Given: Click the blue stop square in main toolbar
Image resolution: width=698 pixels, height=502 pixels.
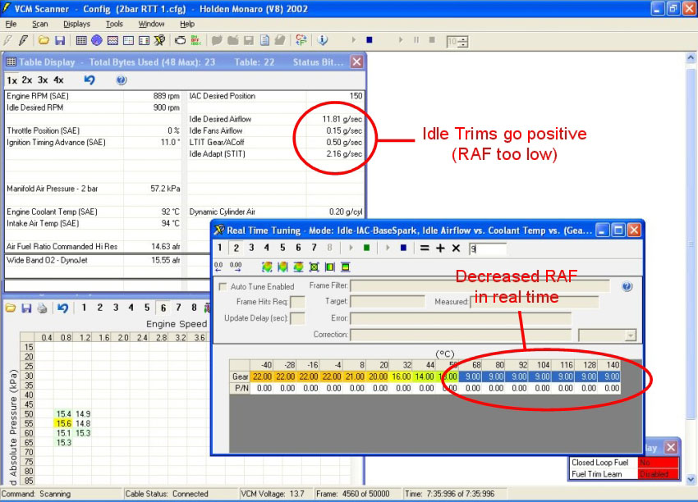Looking at the screenshot, I should [x=369, y=39].
